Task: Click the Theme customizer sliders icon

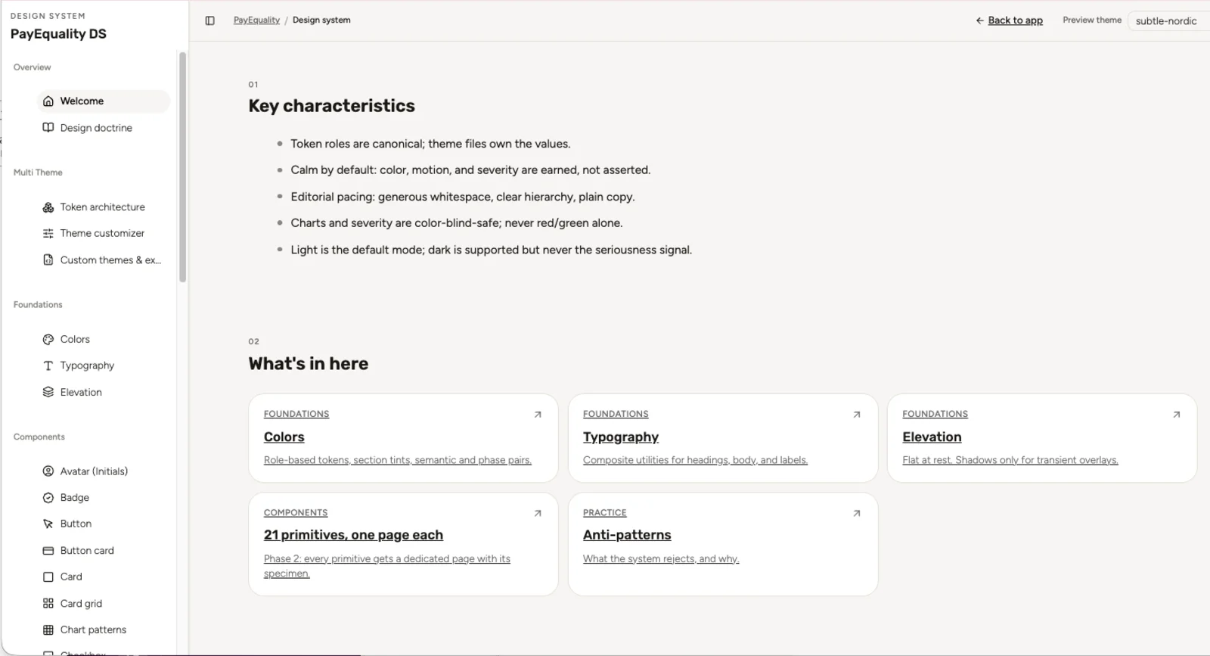Action: coord(48,234)
